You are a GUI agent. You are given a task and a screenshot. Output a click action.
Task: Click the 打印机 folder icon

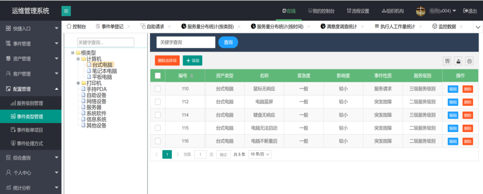click(83, 83)
